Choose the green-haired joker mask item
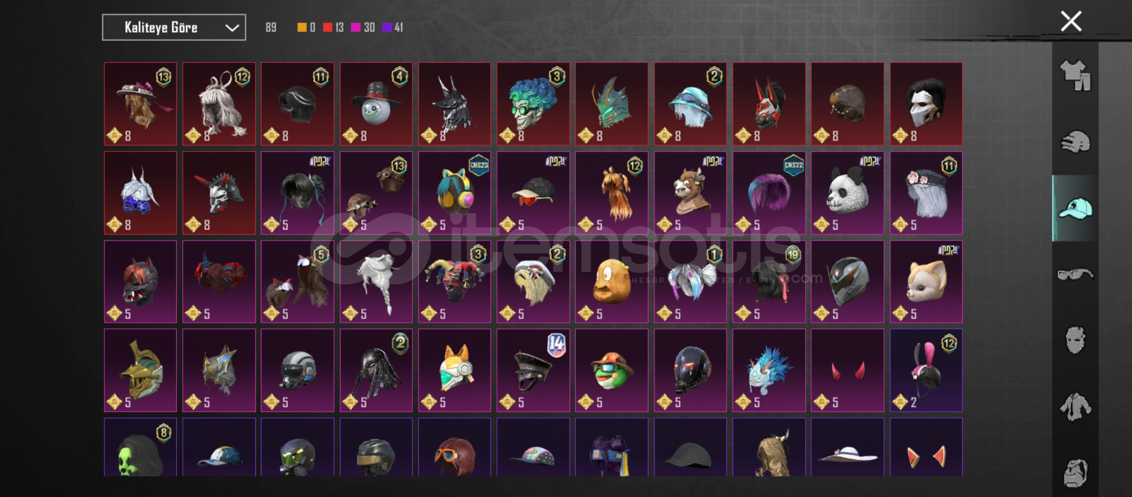1132x497 pixels. (x=533, y=104)
